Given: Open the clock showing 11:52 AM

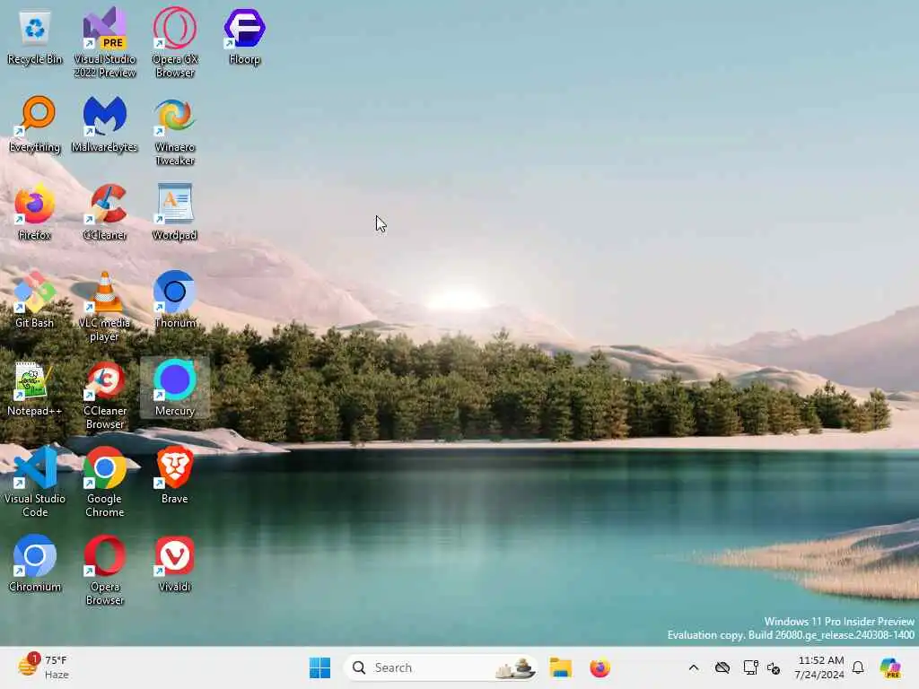Looking at the screenshot, I should (x=819, y=667).
